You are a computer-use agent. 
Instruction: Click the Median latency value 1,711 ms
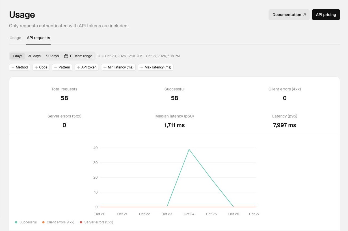coord(174,125)
